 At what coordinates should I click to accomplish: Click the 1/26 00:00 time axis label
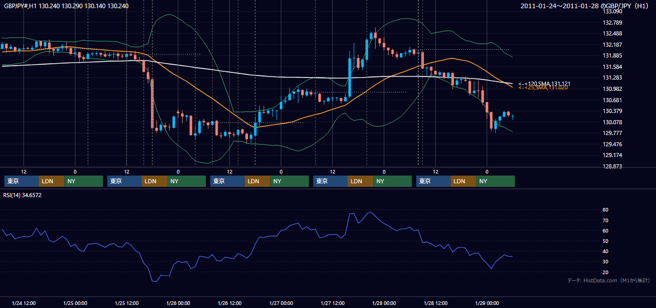pyautogui.click(x=178, y=303)
